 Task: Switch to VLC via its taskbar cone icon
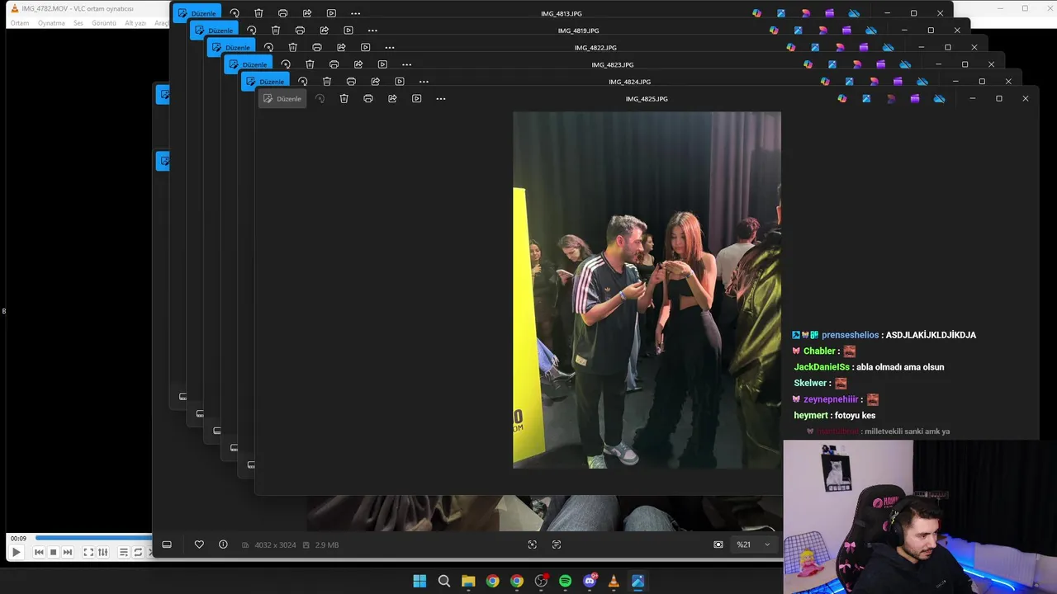614,581
